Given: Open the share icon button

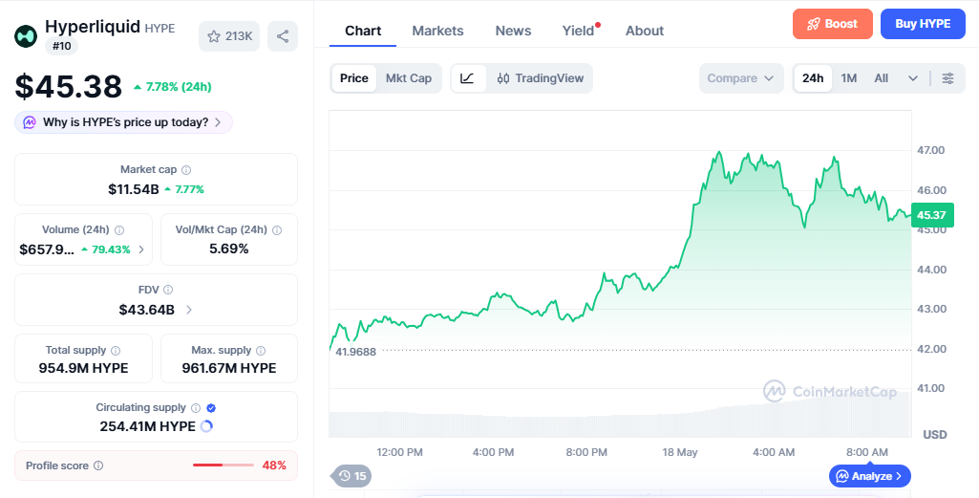Looking at the screenshot, I should click(x=283, y=36).
